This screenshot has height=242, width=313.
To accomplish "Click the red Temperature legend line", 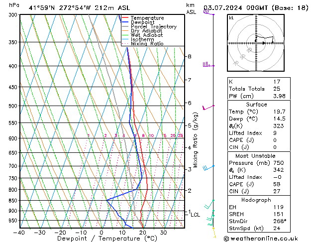I will click(125, 18).
